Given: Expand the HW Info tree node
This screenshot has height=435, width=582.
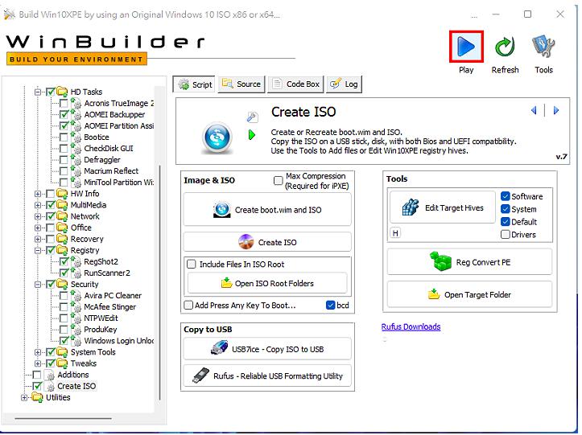Looking at the screenshot, I should coord(37,194).
